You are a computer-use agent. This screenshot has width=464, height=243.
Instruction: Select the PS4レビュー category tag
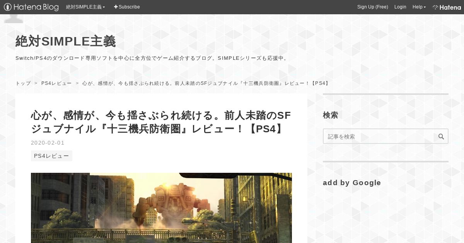tap(51, 156)
